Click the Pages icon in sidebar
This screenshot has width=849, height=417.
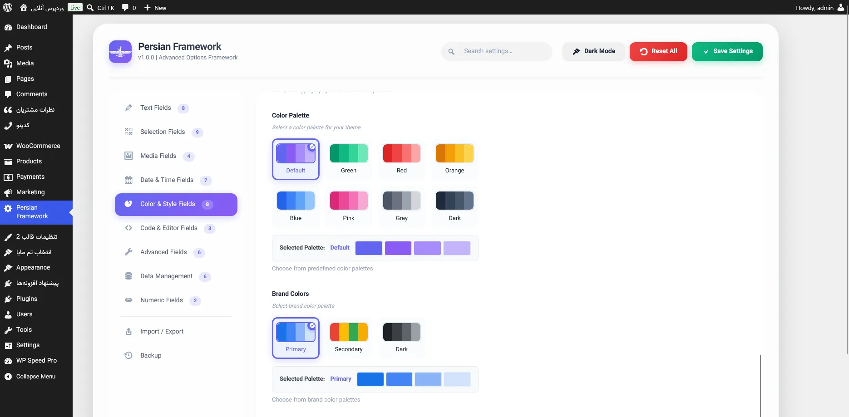[x=8, y=79]
